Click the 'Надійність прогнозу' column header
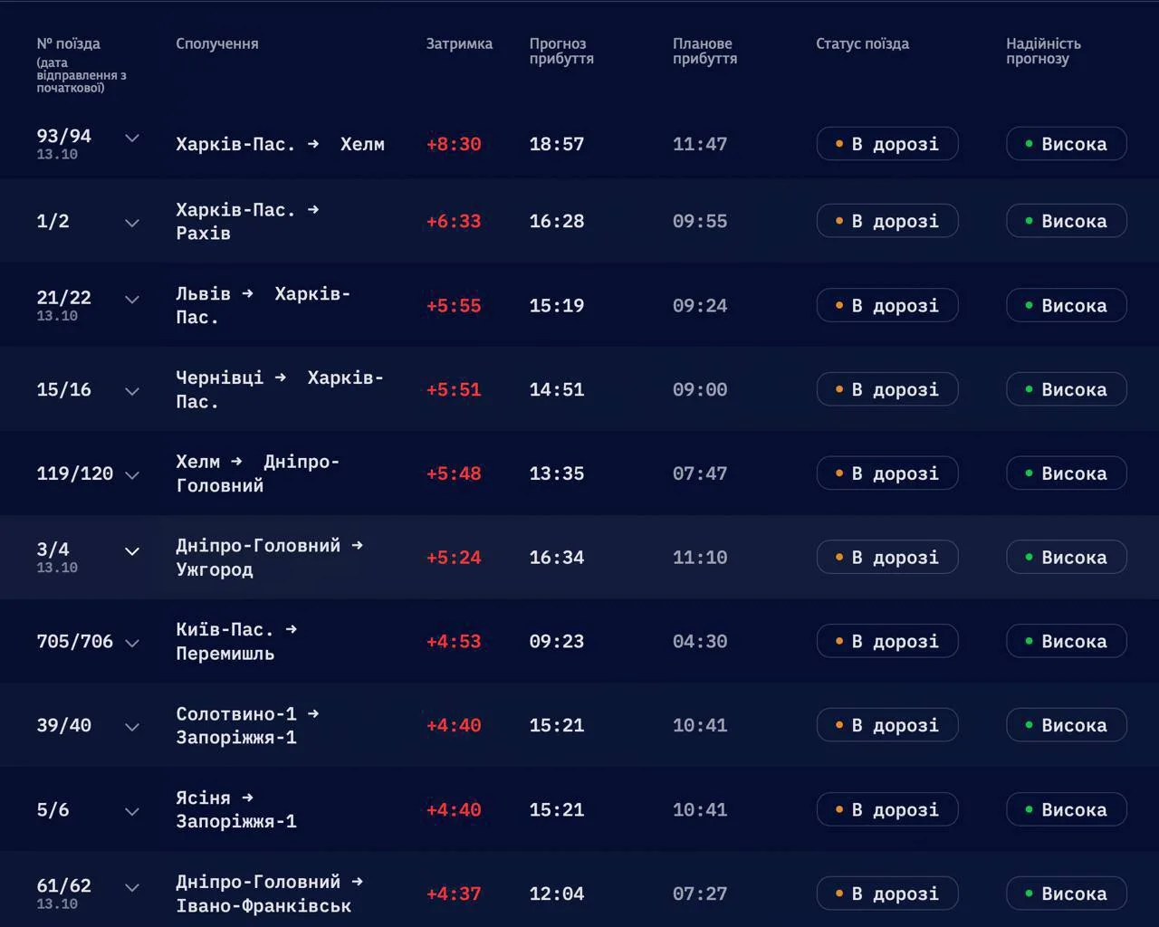The width and height of the screenshot is (1159, 927). pos(1043,51)
